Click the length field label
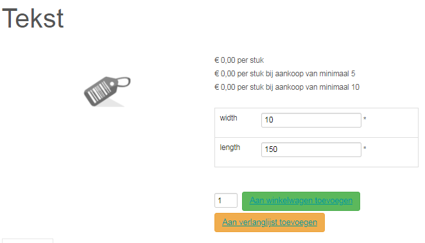 coord(230,147)
